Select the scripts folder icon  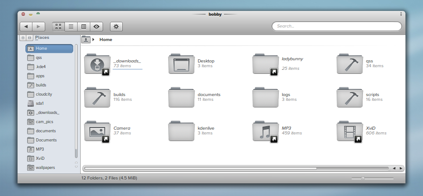click(350, 97)
